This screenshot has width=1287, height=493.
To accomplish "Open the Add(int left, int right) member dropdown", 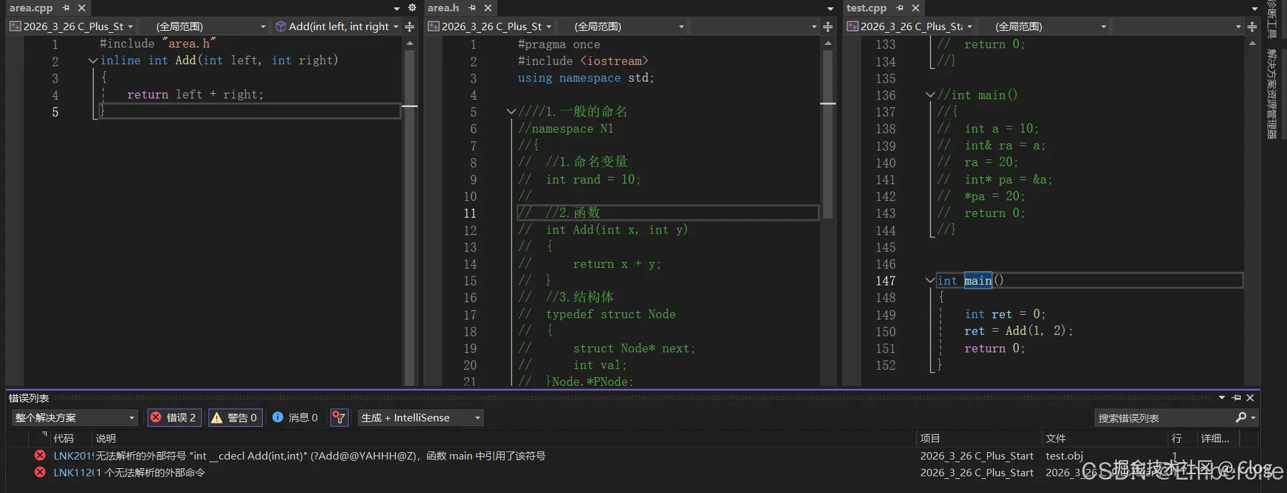I will coord(338,27).
